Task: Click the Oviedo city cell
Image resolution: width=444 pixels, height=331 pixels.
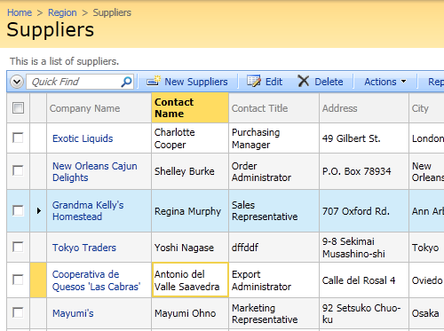Action: coord(427,280)
